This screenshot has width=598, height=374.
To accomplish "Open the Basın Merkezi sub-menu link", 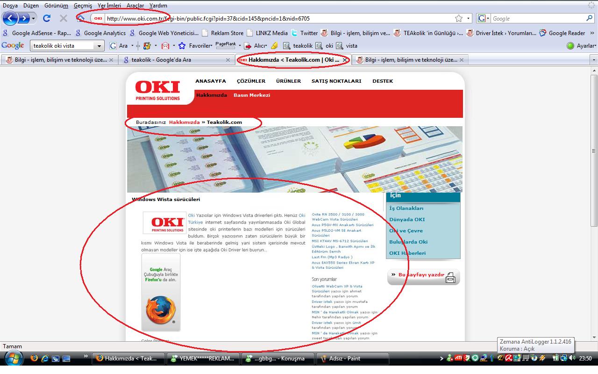I will pos(252,95).
